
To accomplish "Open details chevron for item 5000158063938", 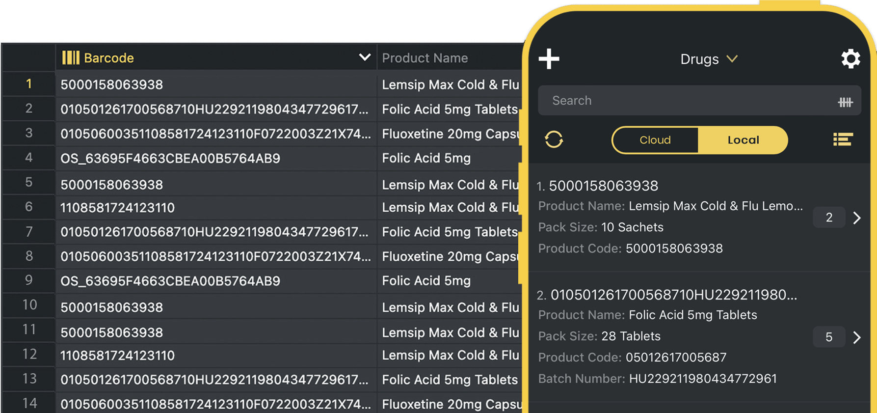I will (857, 218).
